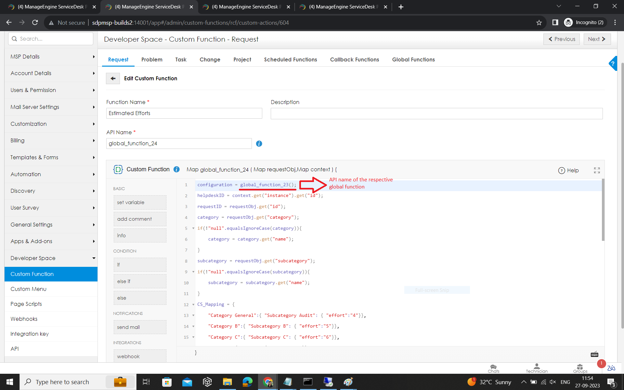Click the back arrow beside Edit Custom Function
This screenshot has width=624, height=390.
[113, 78]
